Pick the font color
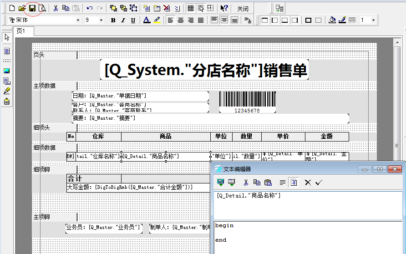 [147, 20]
